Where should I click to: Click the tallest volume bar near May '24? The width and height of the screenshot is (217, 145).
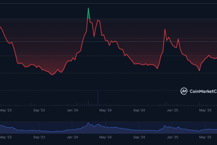[x=98, y=98]
